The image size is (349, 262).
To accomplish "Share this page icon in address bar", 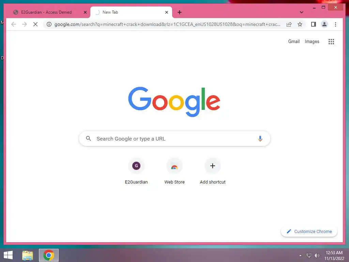I will pyautogui.click(x=289, y=24).
